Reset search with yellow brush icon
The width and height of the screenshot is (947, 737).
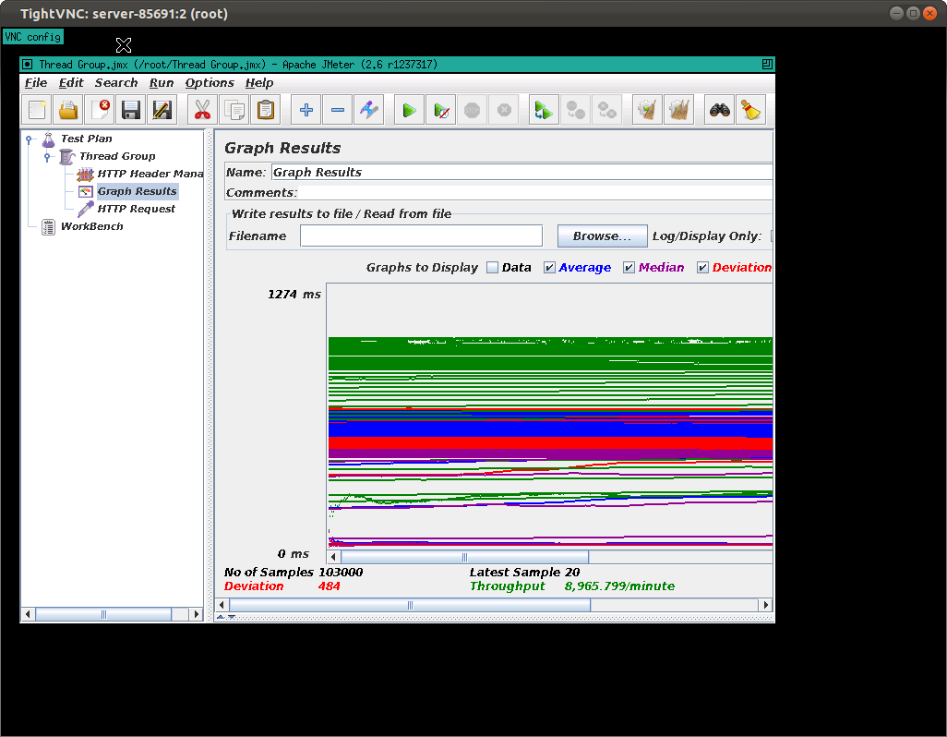[750, 110]
